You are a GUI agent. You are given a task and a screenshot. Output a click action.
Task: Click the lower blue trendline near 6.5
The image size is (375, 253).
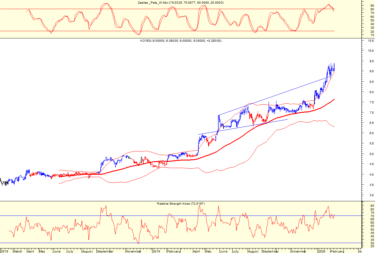(272, 121)
